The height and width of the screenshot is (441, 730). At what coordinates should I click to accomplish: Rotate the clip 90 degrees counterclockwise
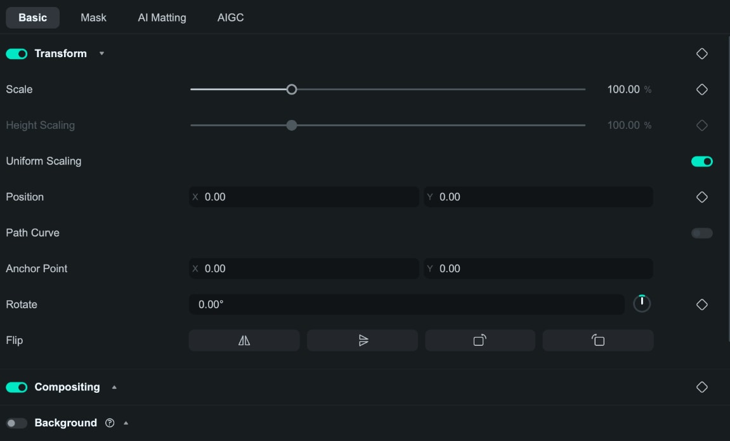click(x=597, y=340)
